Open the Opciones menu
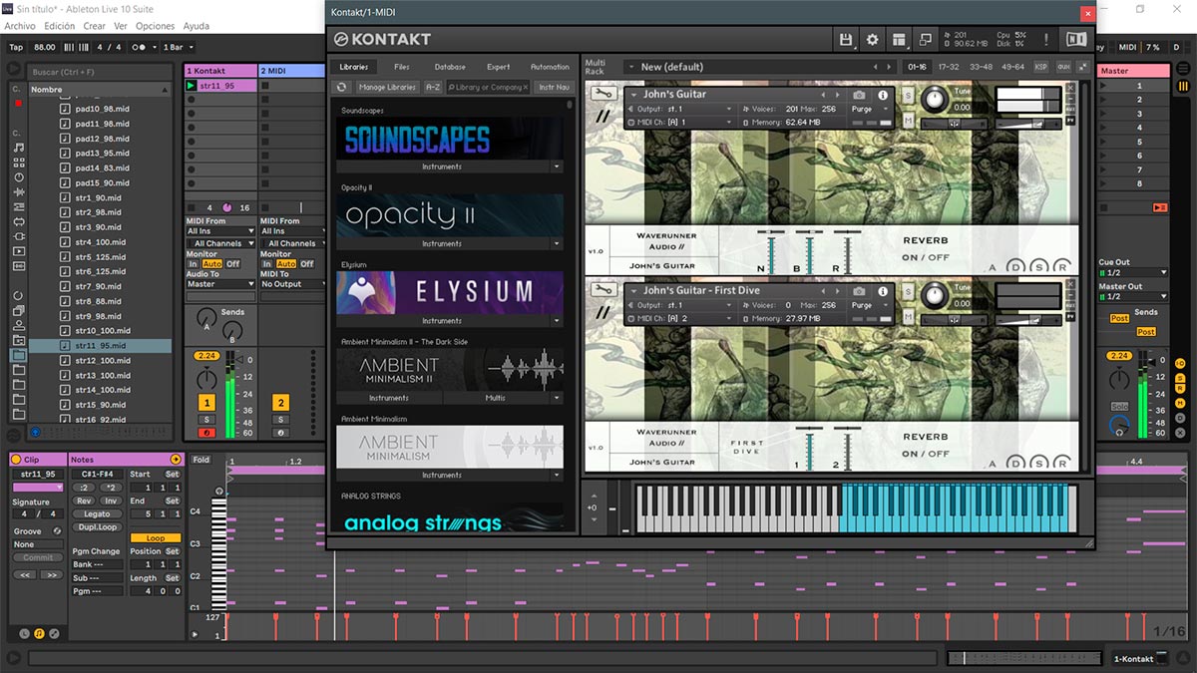The height and width of the screenshot is (673, 1197). 155,26
